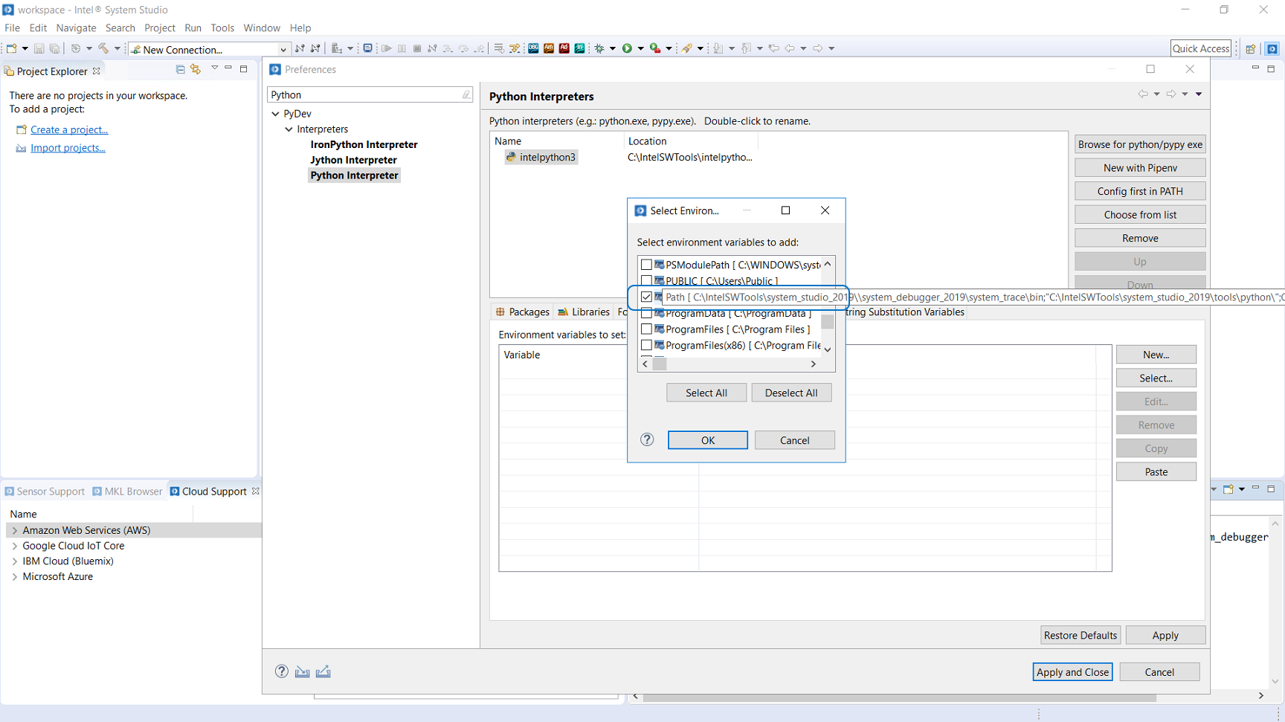The height and width of the screenshot is (722, 1285).
Task: Switch to the Libraries tab
Action: tap(584, 312)
